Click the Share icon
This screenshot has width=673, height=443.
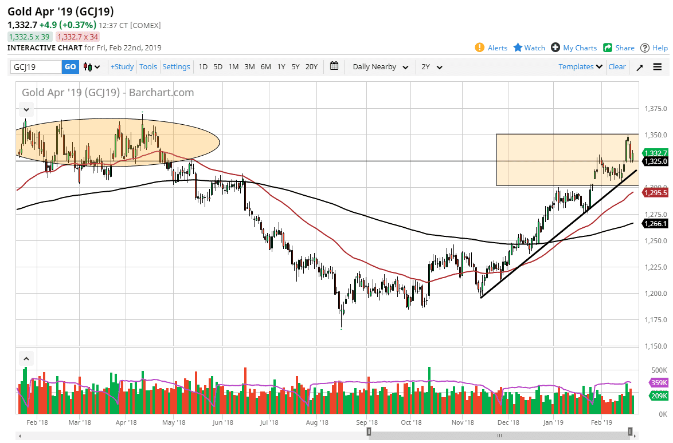coord(607,48)
